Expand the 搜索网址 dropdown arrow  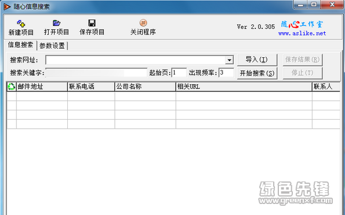(x=229, y=60)
